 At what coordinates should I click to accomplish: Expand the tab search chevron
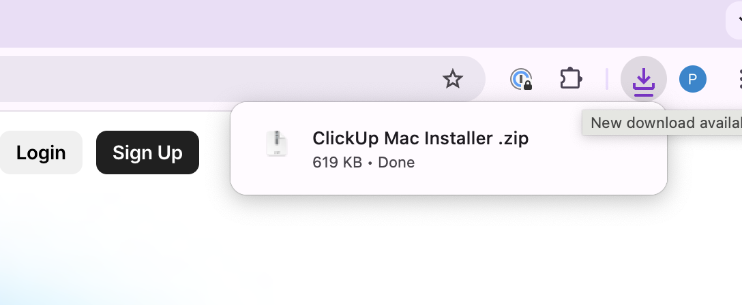click(738, 20)
